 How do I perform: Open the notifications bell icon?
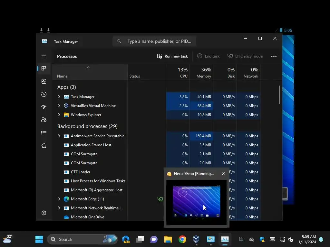(x=321, y=239)
